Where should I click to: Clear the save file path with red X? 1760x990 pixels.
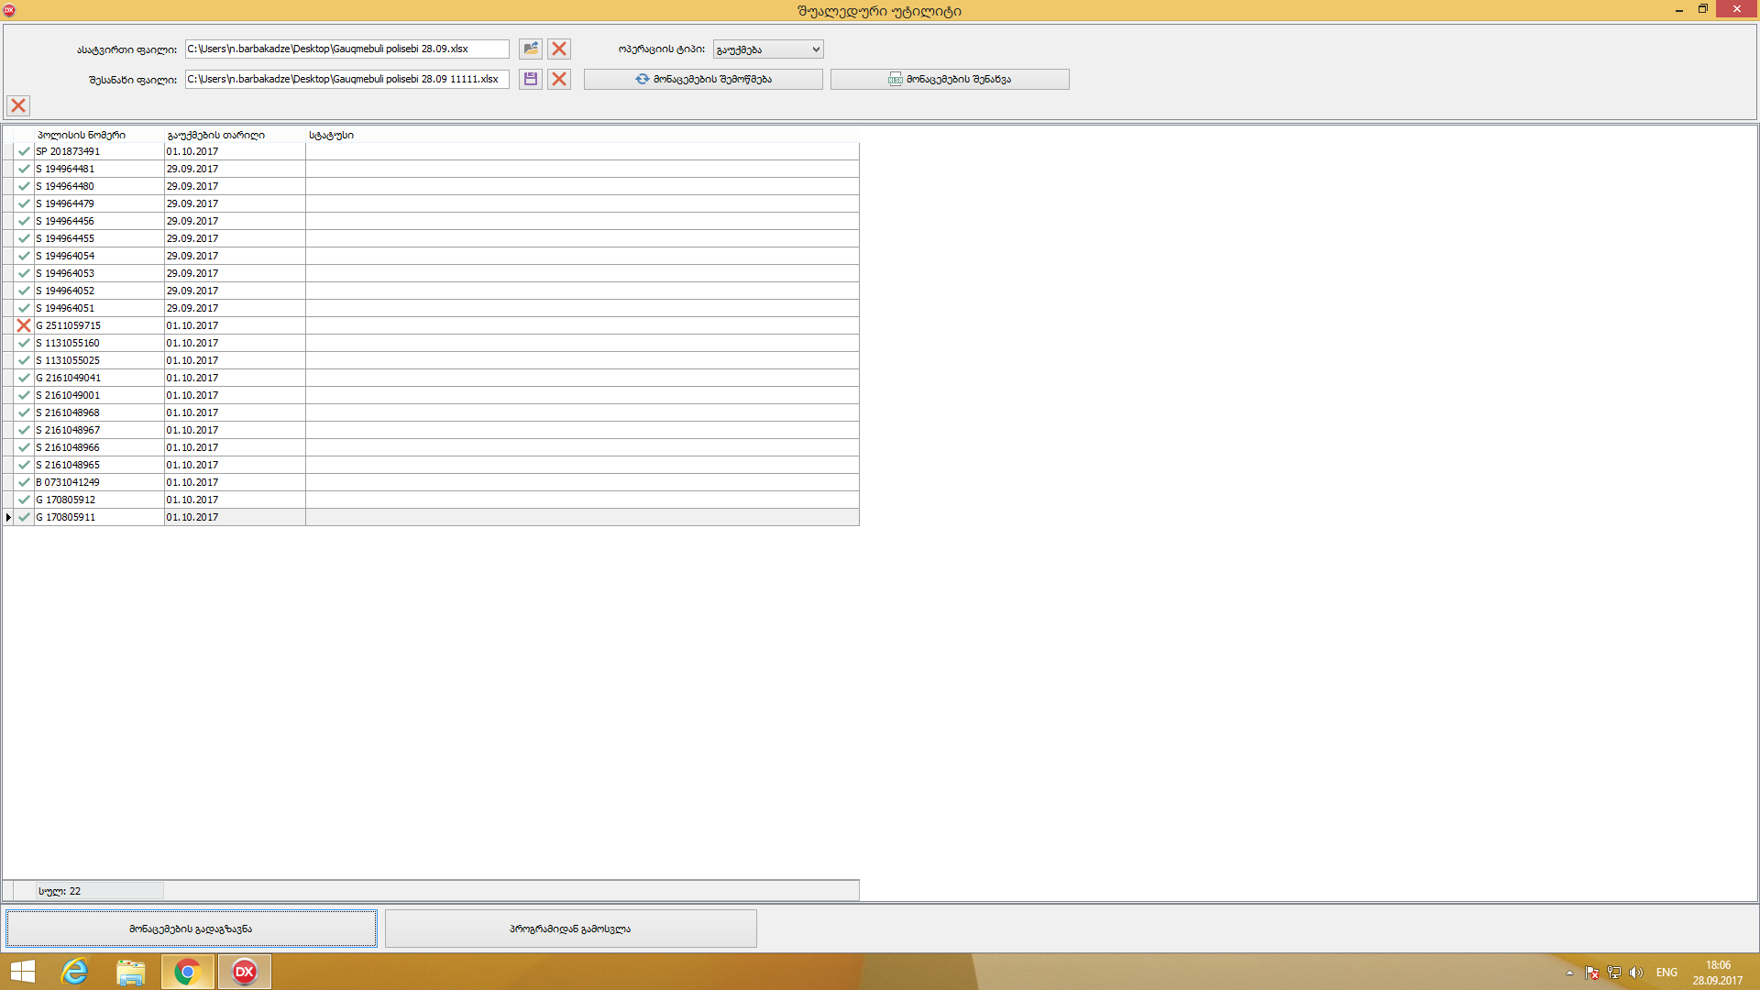[x=559, y=79]
